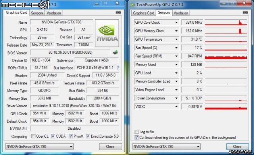This screenshot has width=254, height=155.
Task: Click the GPU-Z app icon in Sensors window title bar
Action: (x=133, y=5)
